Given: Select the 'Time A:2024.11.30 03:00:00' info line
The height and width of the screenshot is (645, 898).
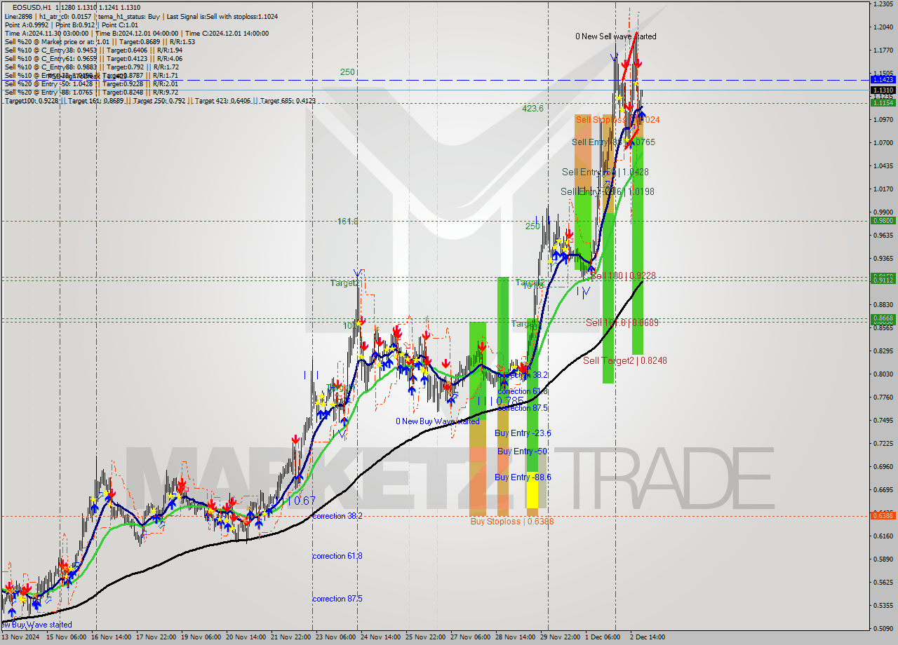Looking at the screenshot, I should click(136, 34).
